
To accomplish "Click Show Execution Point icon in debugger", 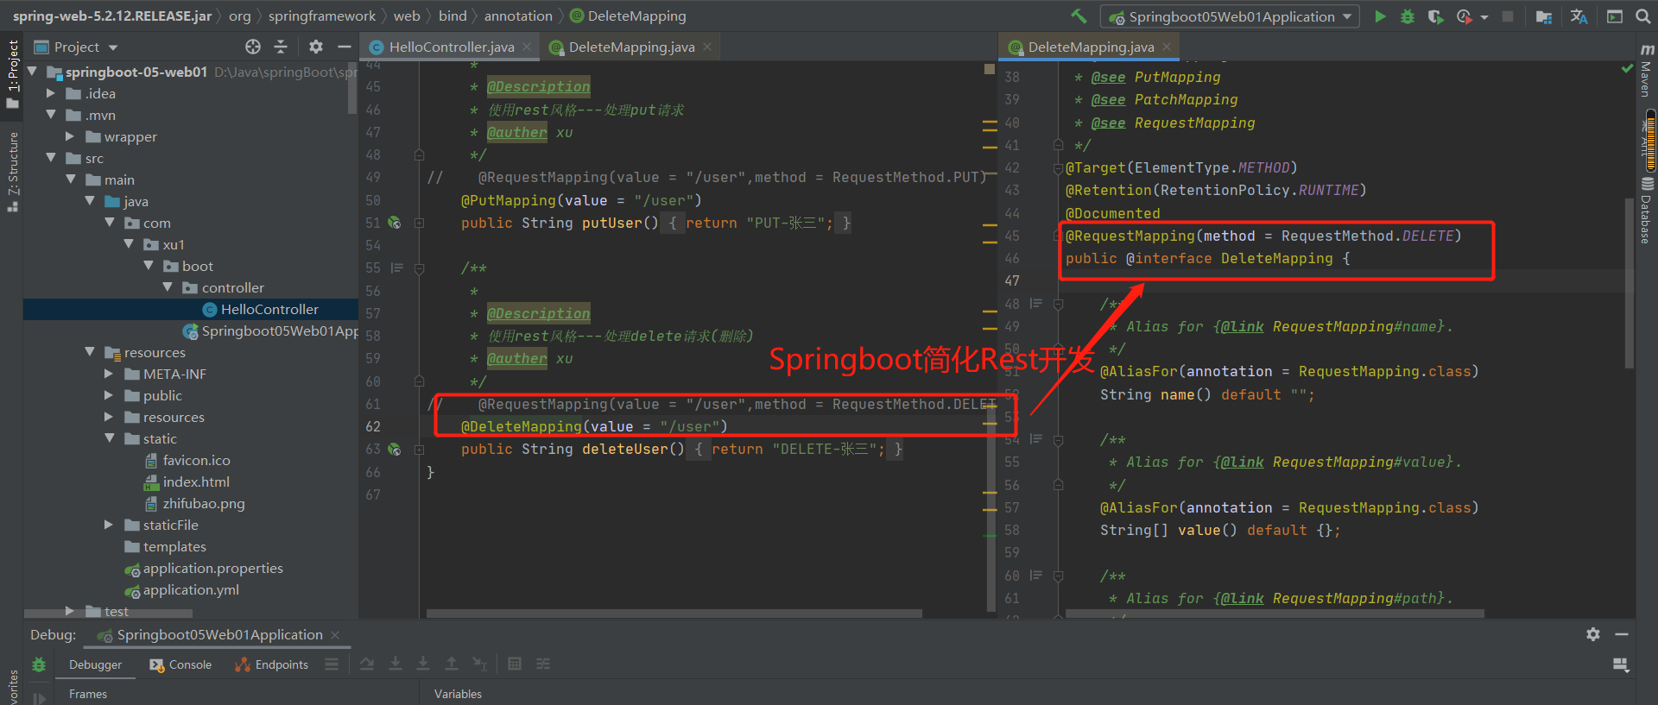I will coord(332,664).
